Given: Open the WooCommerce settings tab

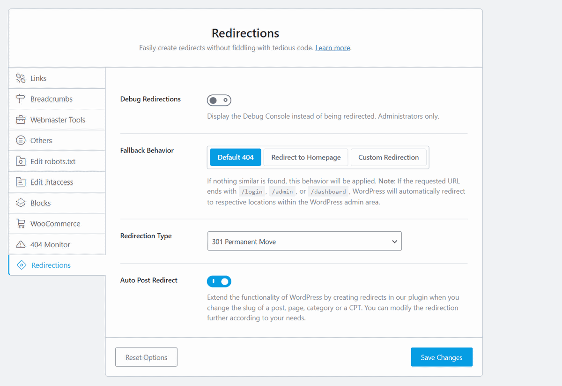Looking at the screenshot, I should tap(57, 224).
